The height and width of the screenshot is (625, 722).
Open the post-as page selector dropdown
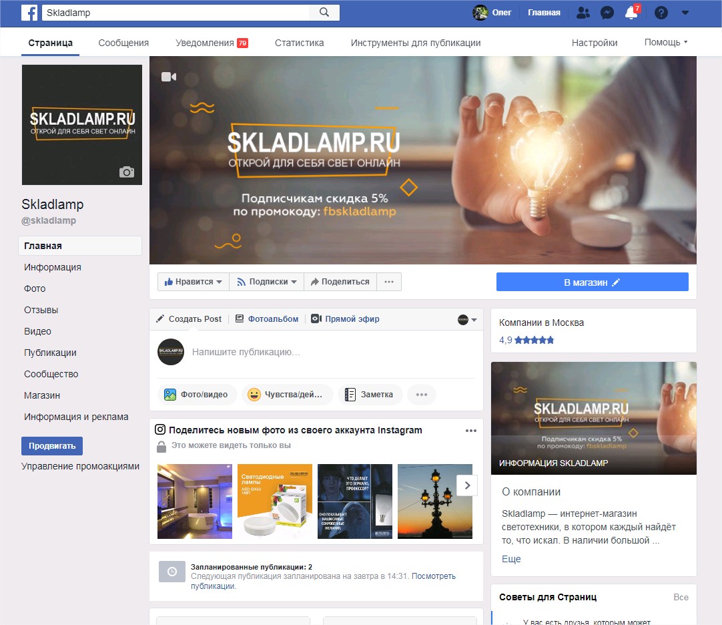pos(467,319)
